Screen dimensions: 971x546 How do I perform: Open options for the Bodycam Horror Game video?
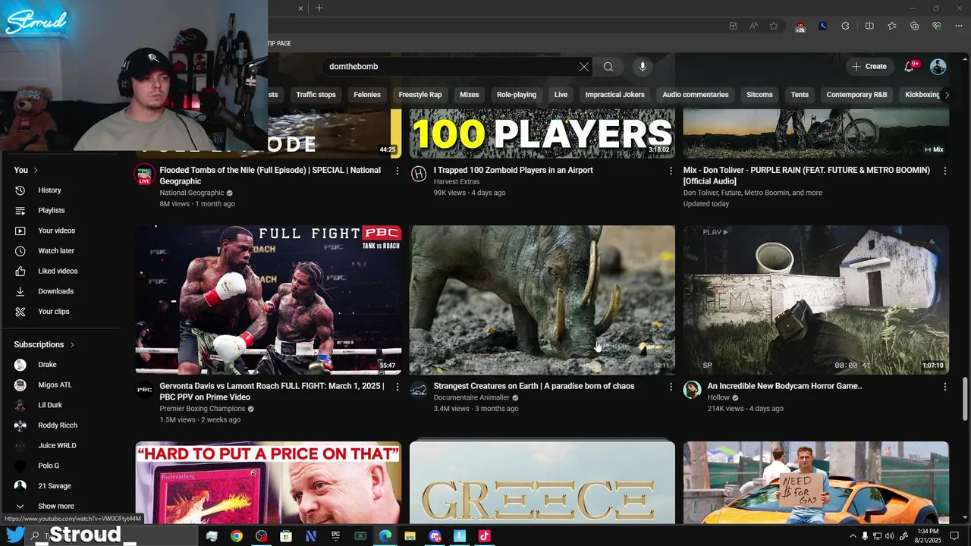tap(944, 387)
